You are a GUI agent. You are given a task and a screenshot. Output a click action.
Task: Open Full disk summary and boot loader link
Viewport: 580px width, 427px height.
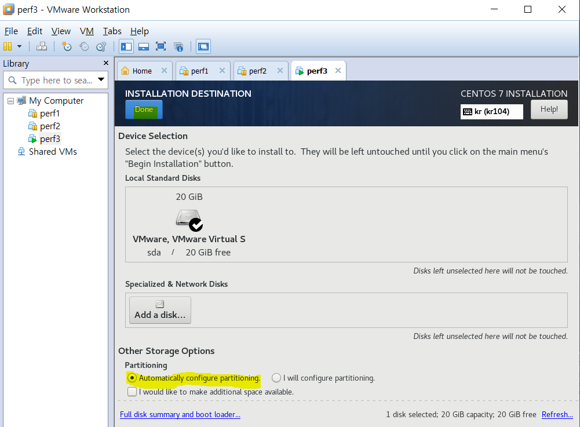pyautogui.click(x=180, y=414)
